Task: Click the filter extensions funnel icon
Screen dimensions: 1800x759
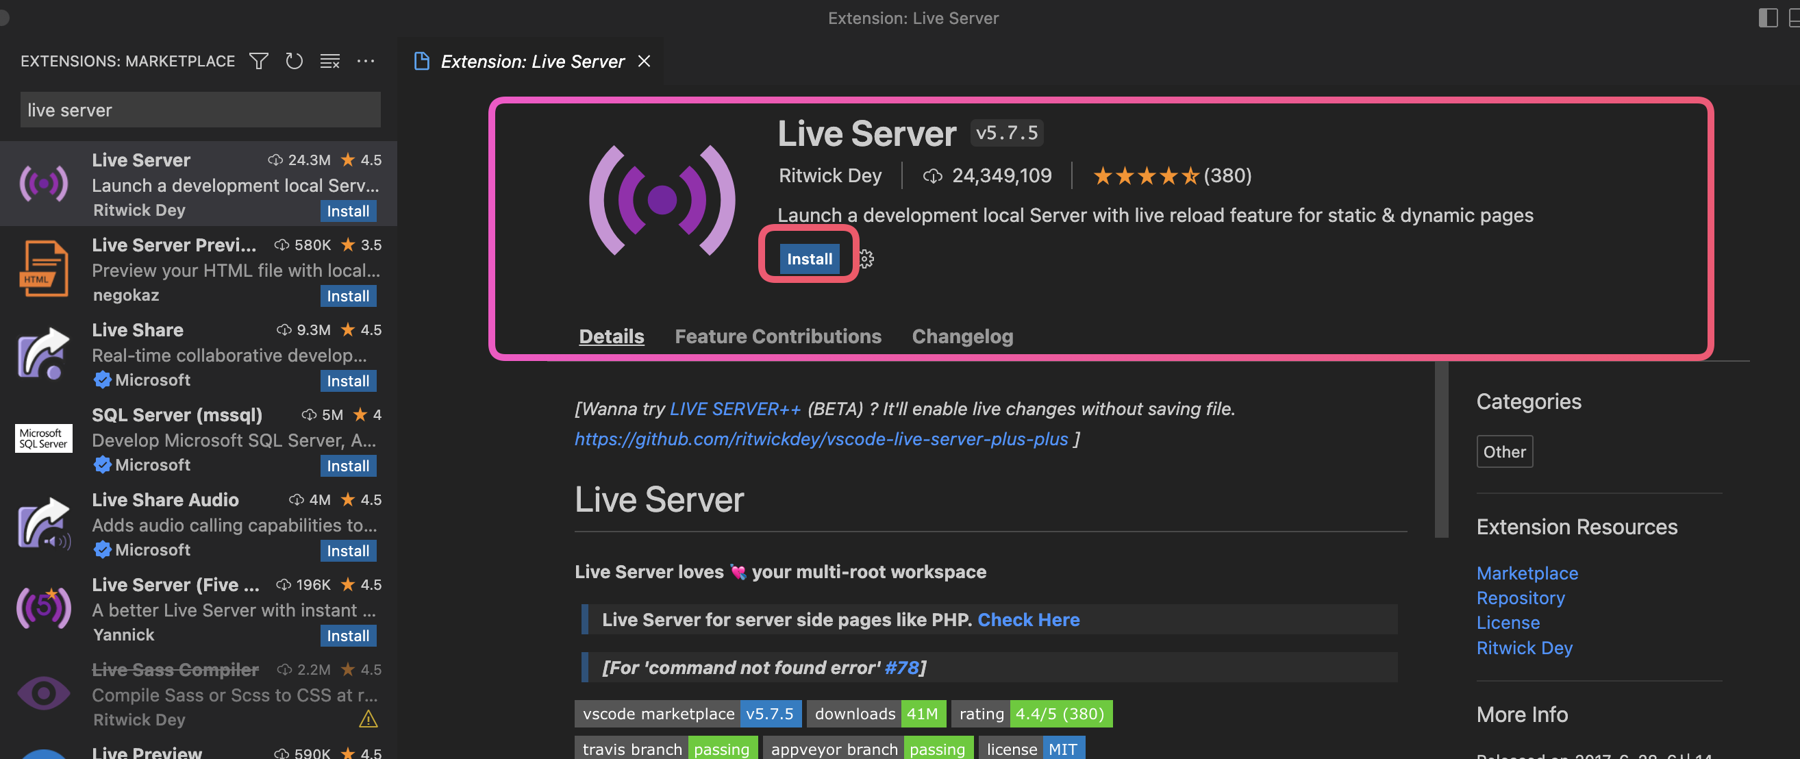Action: 258,62
